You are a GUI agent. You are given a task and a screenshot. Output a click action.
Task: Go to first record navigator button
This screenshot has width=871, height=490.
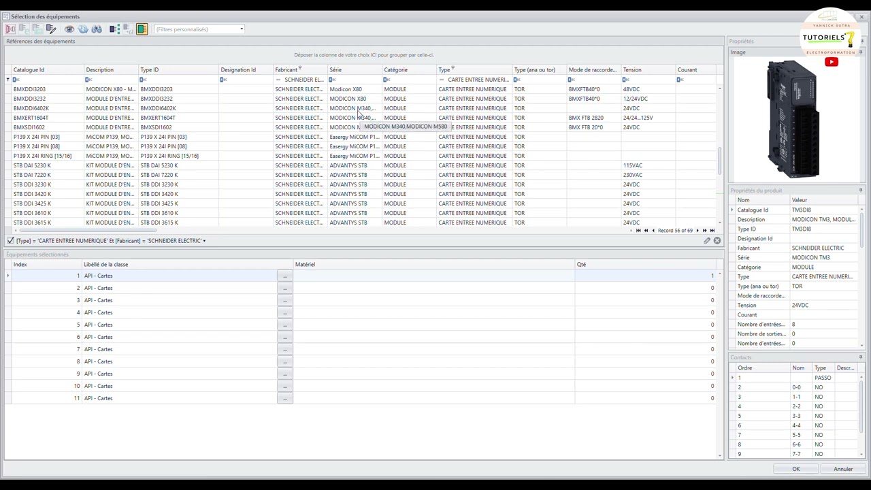coord(638,231)
